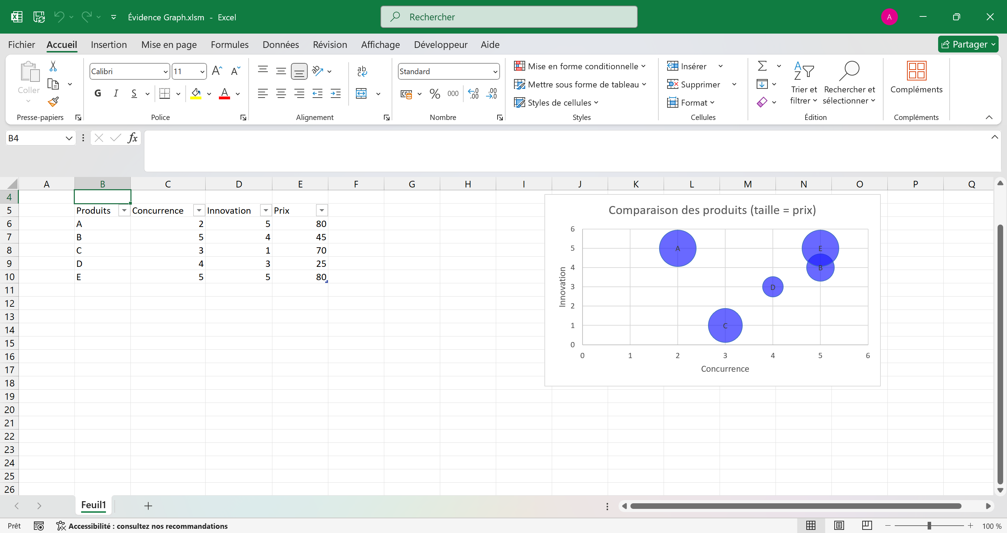Click the Wrap Text icon
The image size is (1007, 533).
pyautogui.click(x=362, y=71)
